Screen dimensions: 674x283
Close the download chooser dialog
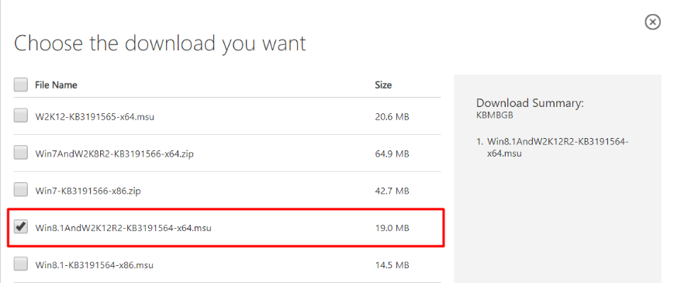tap(652, 22)
